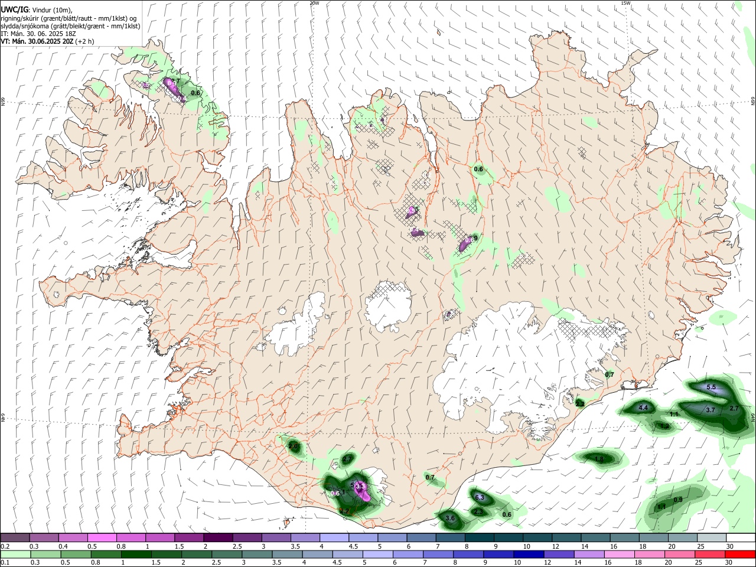Click the 2.0 precipitation value in southwest Iceland
Viewport: 756px width, 567px height.
(x=293, y=447)
